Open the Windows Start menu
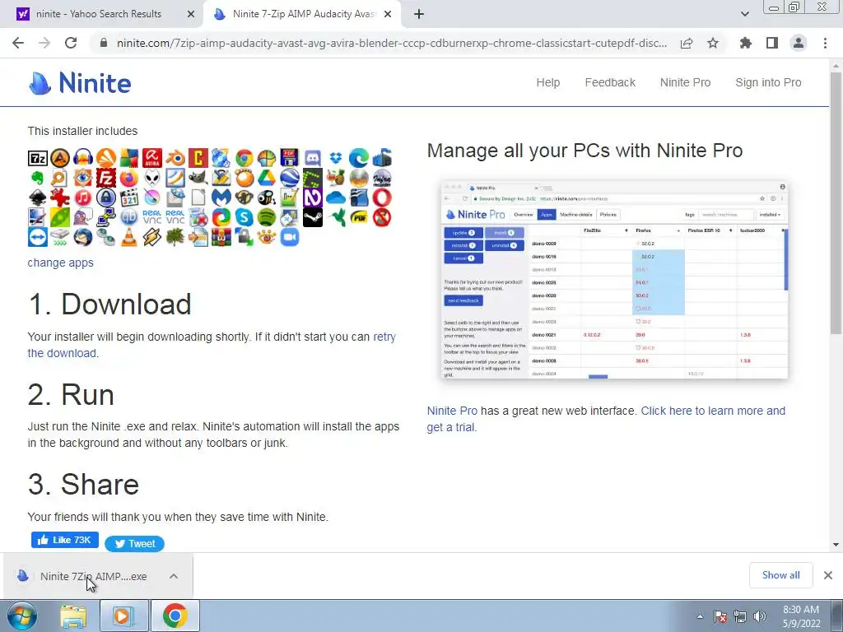This screenshot has height=632, width=843. point(21,616)
